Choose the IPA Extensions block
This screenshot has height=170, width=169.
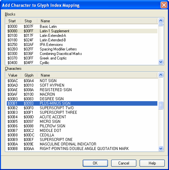click(x=82, y=45)
